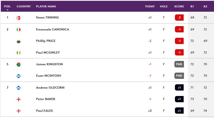The image size is (214, 118).
Task: Click grey PAR badge for James Kingston
Action: [179, 64]
